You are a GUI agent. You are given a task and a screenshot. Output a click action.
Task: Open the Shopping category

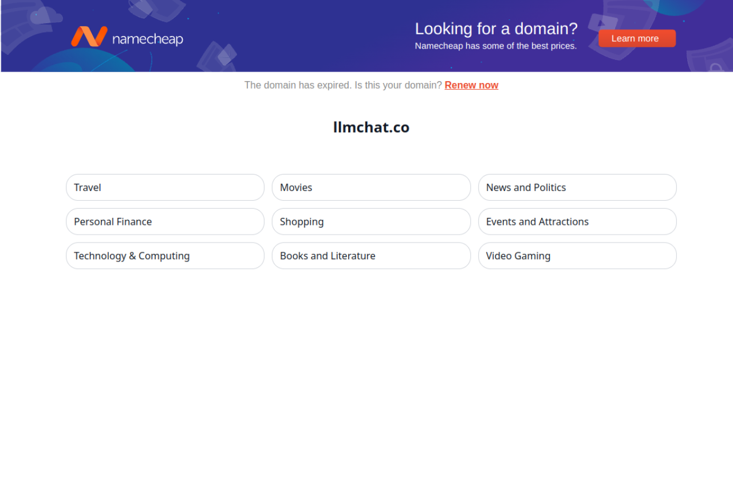[x=371, y=221]
